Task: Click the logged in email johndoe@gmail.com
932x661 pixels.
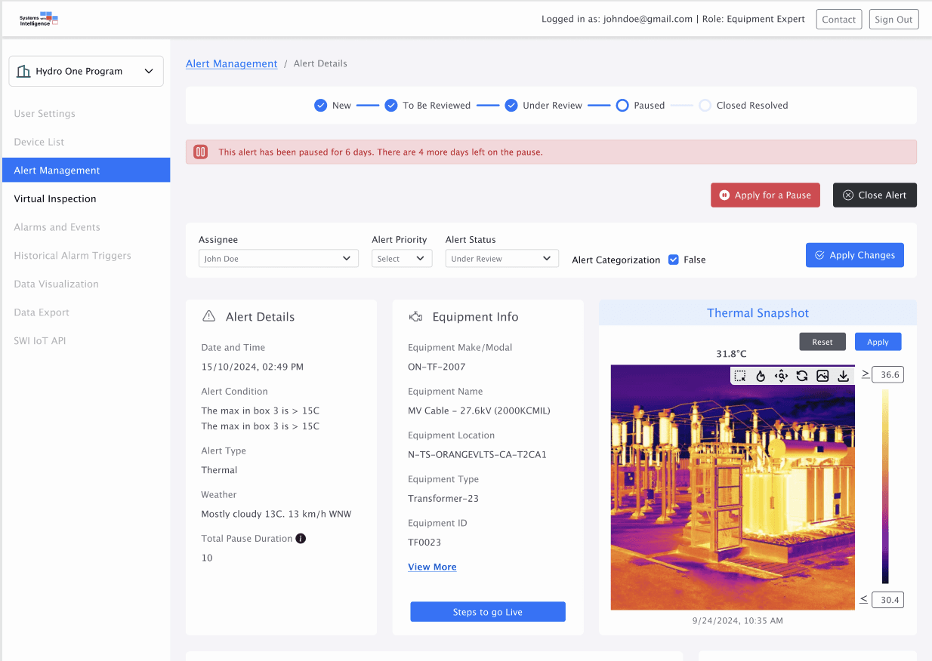Action: point(648,20)
